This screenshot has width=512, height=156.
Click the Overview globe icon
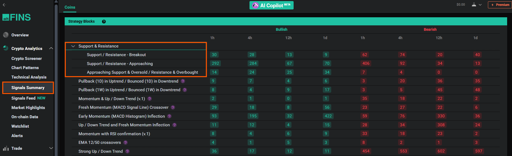(6, 35)
